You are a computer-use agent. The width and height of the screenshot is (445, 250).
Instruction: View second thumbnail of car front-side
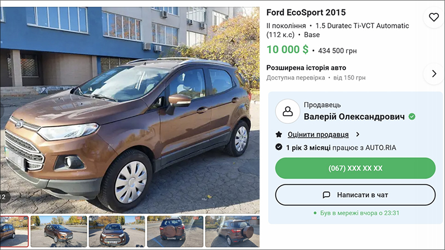(59, 231)
